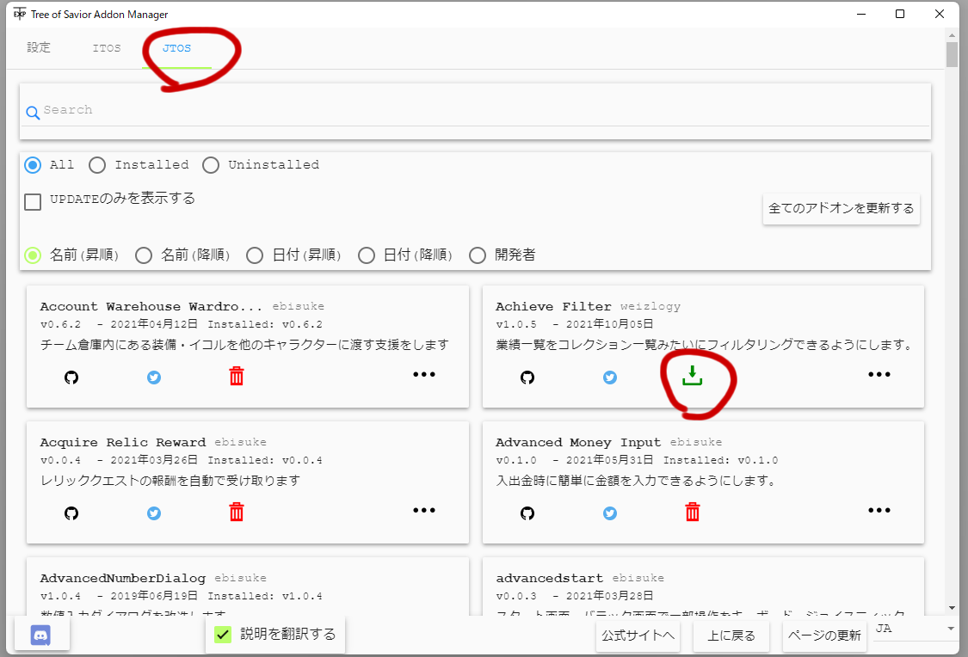The image size is (968, 657).
Task: Enable UPDATEのみを表示する checkbox
Action: [x=33, y=202]
